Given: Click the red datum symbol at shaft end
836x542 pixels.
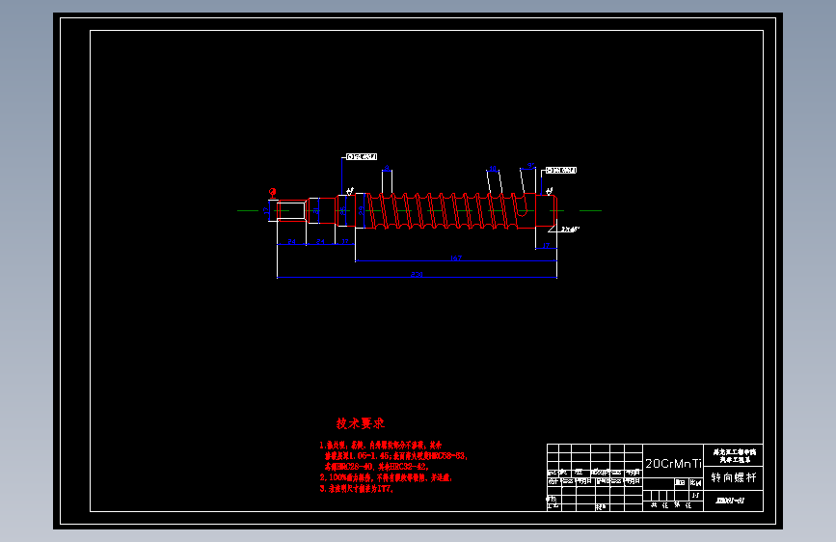Looking at the screenshot, I should (273, 192).
